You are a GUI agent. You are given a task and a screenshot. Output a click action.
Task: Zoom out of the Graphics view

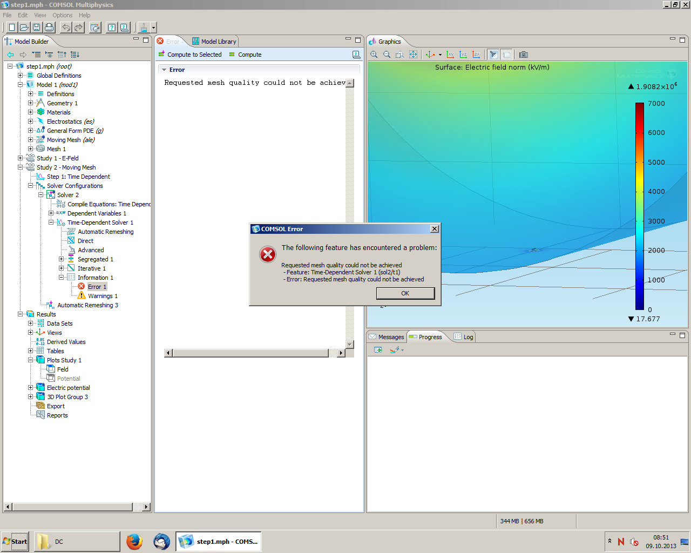387,55
